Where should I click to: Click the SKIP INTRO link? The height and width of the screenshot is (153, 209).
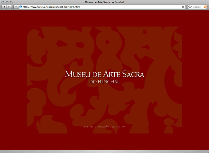coord(118,127)
